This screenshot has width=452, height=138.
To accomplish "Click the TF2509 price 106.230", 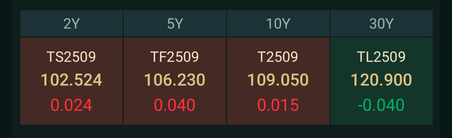I will point(175,80).
